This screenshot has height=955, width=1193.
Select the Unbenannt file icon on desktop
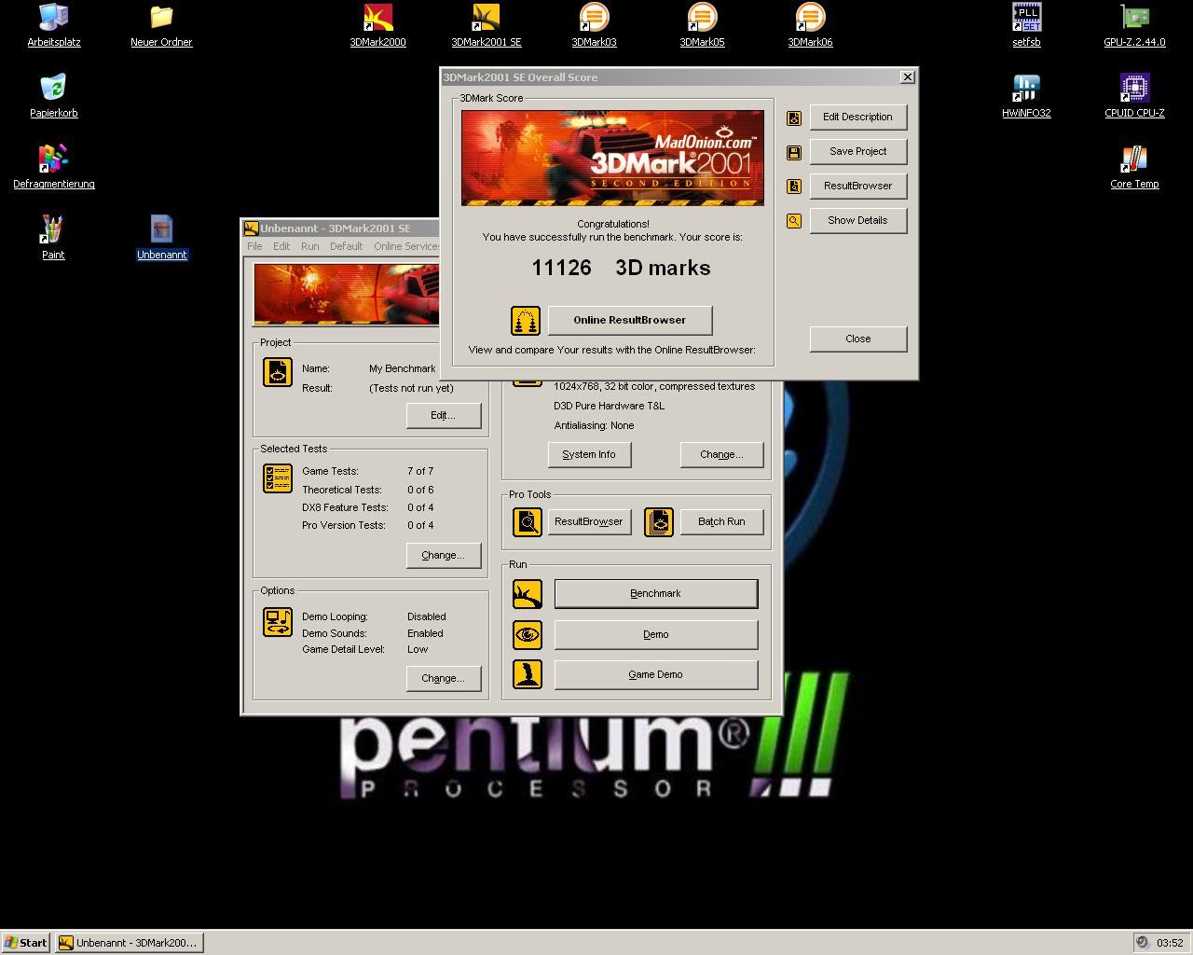pyautogui.click(x=161, y=238)
